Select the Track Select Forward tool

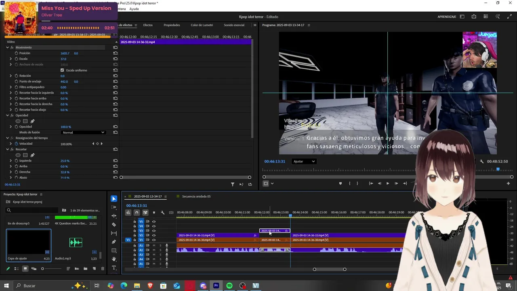114,207
